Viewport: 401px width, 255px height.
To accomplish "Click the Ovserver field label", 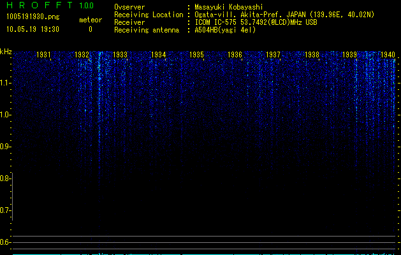I will (129, 7).
